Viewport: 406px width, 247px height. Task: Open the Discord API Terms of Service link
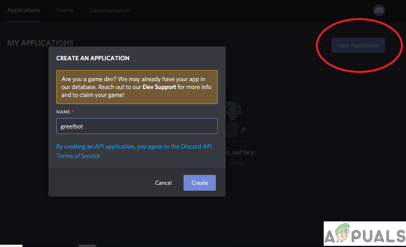click(134, 151)
